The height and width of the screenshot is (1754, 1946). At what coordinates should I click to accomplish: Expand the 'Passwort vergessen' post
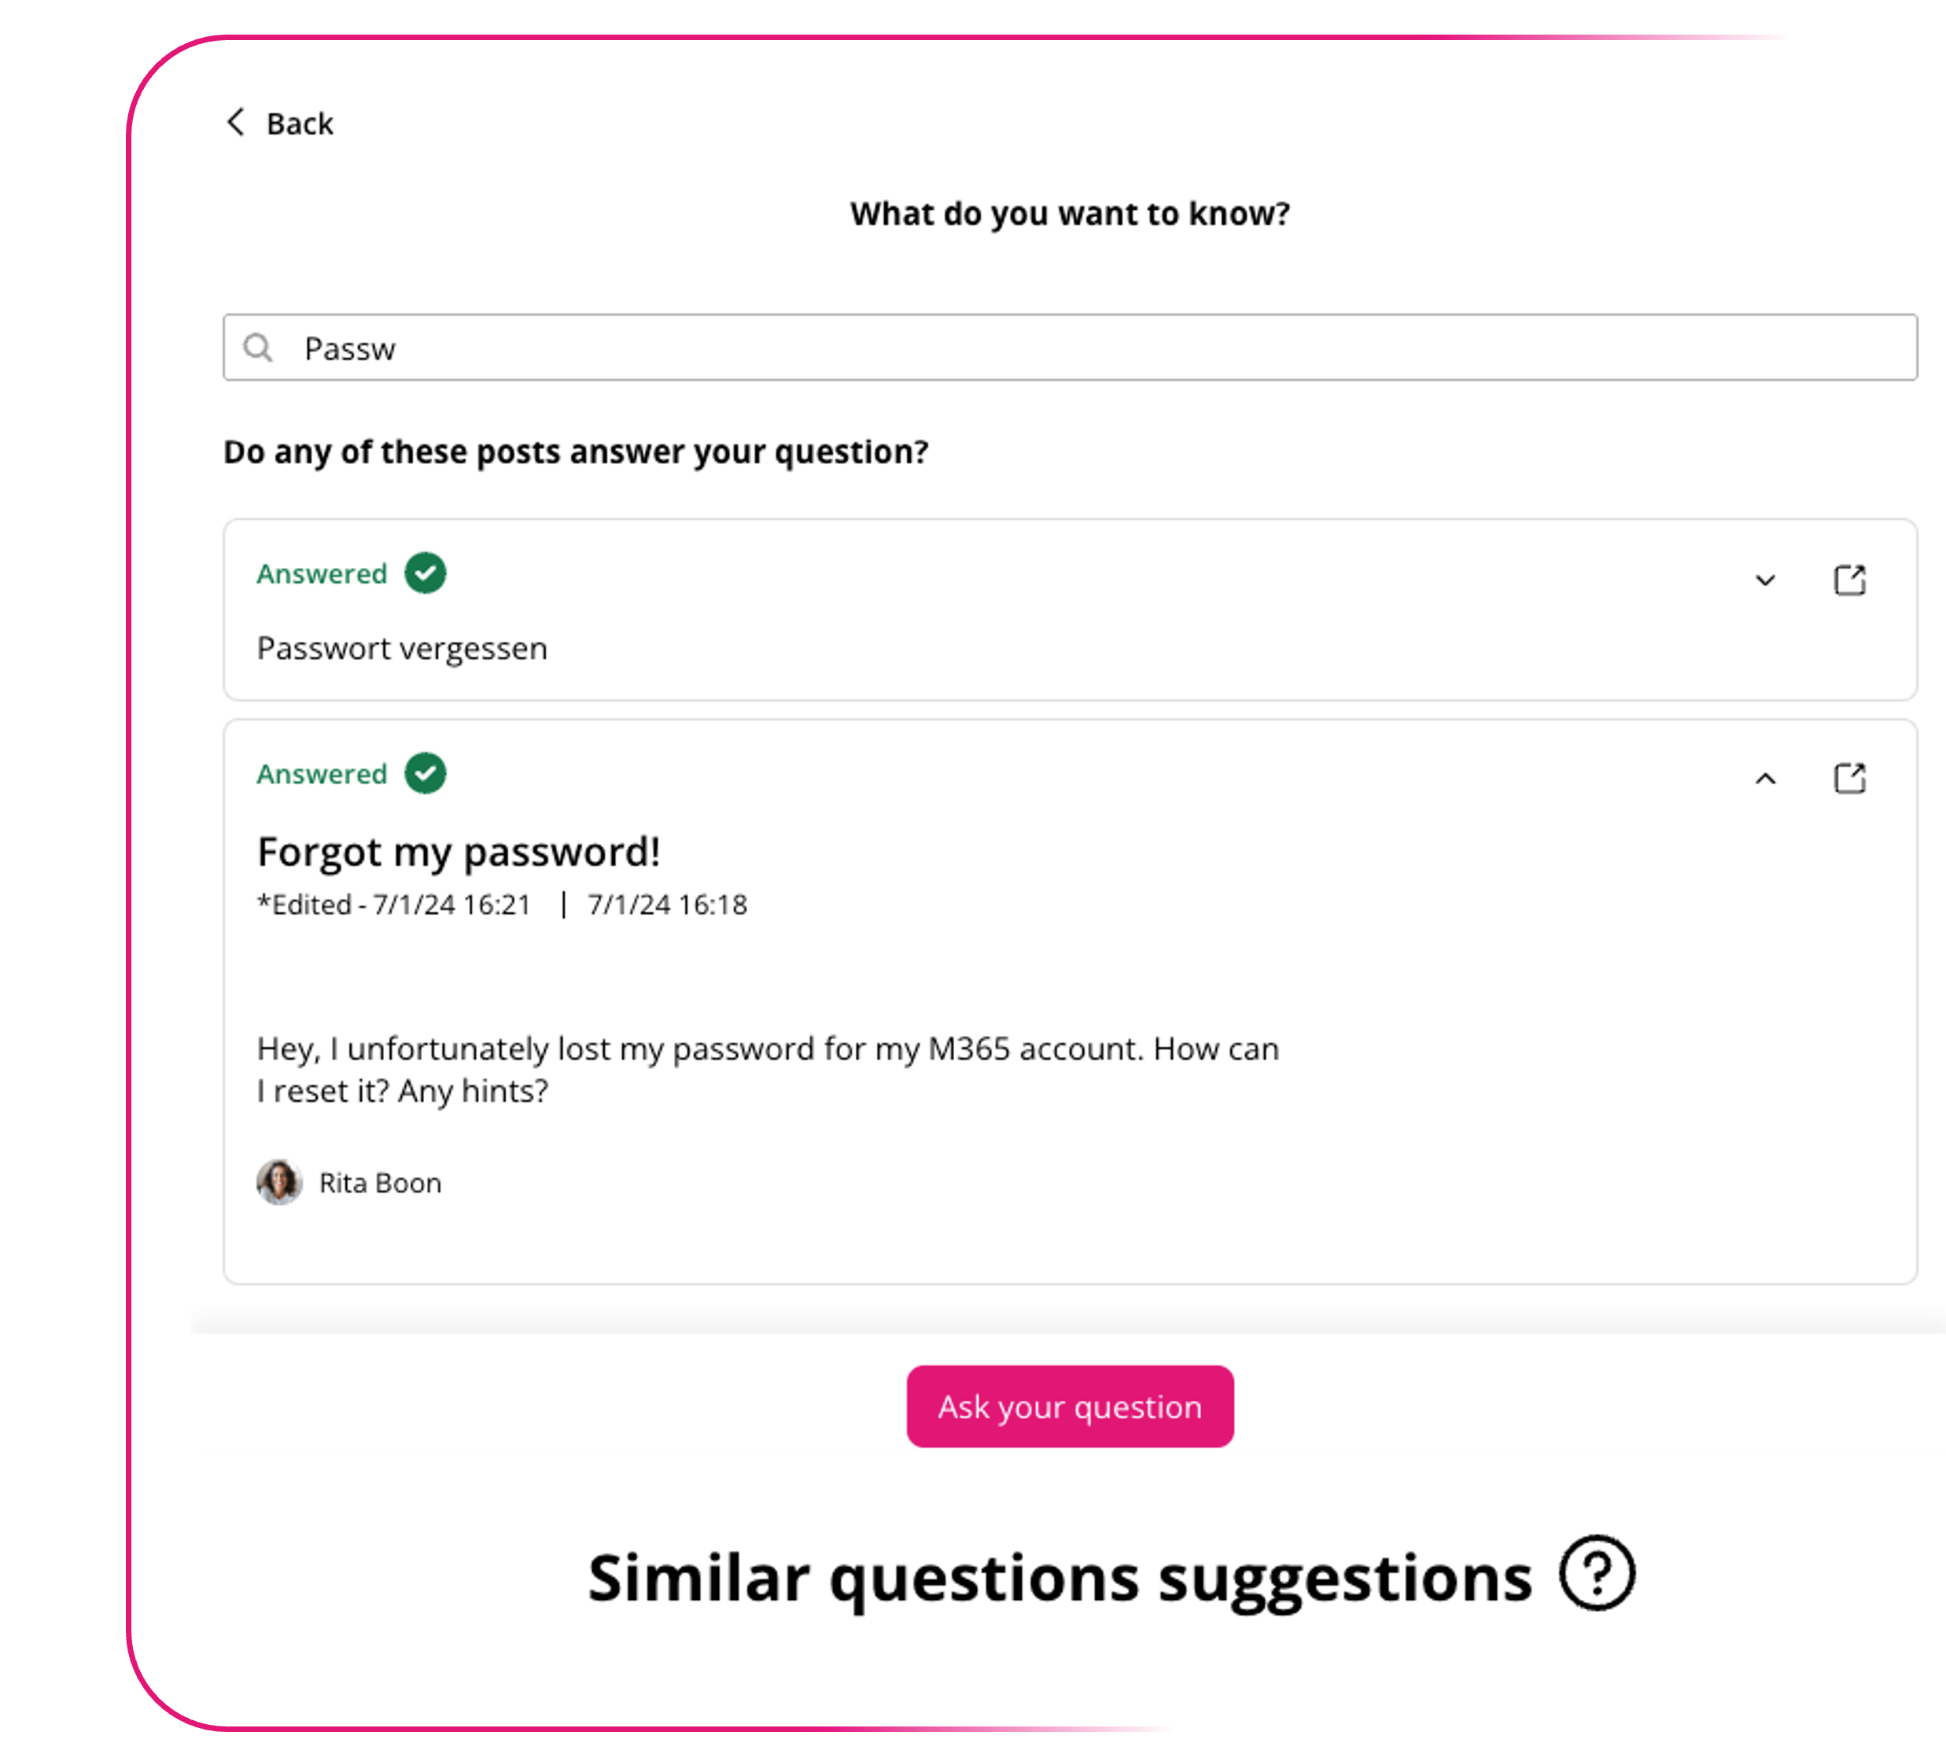pyautogui.click(x=1765, y=580)
